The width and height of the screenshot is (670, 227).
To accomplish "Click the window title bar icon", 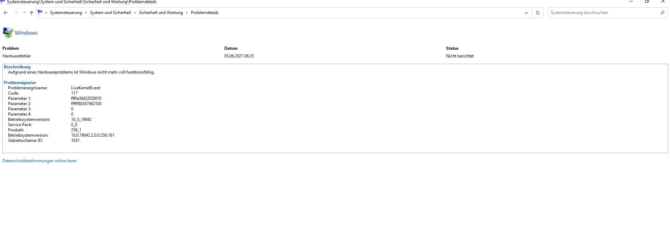I will (3, 2).
